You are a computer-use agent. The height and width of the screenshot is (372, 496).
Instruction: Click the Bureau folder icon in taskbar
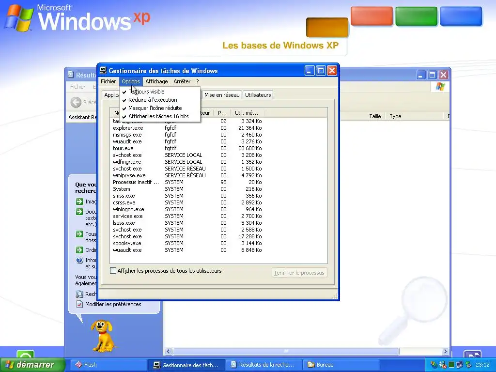coord(311,365)
